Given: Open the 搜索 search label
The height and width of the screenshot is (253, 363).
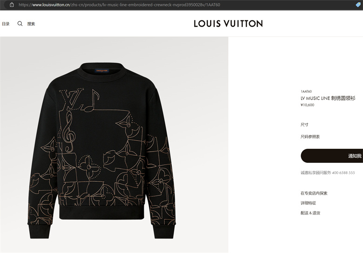Looking at the screenshot, I should click(x=31, y=24).
